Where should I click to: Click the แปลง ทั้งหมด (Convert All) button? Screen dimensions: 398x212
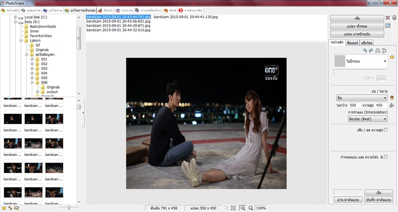pos(357,26)
